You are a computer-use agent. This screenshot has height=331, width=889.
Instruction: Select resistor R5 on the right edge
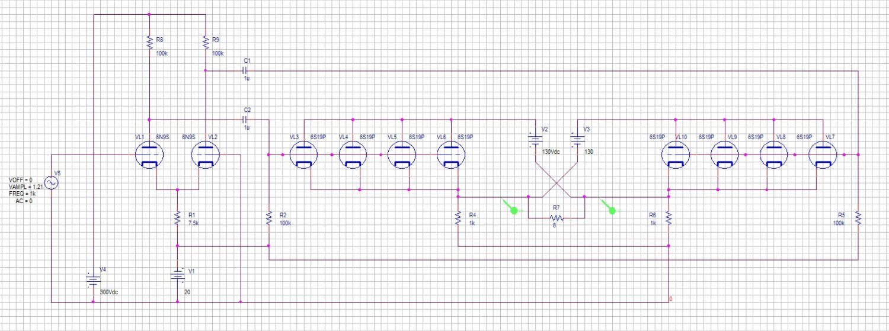pyautogui.click(x=858, y=220)
